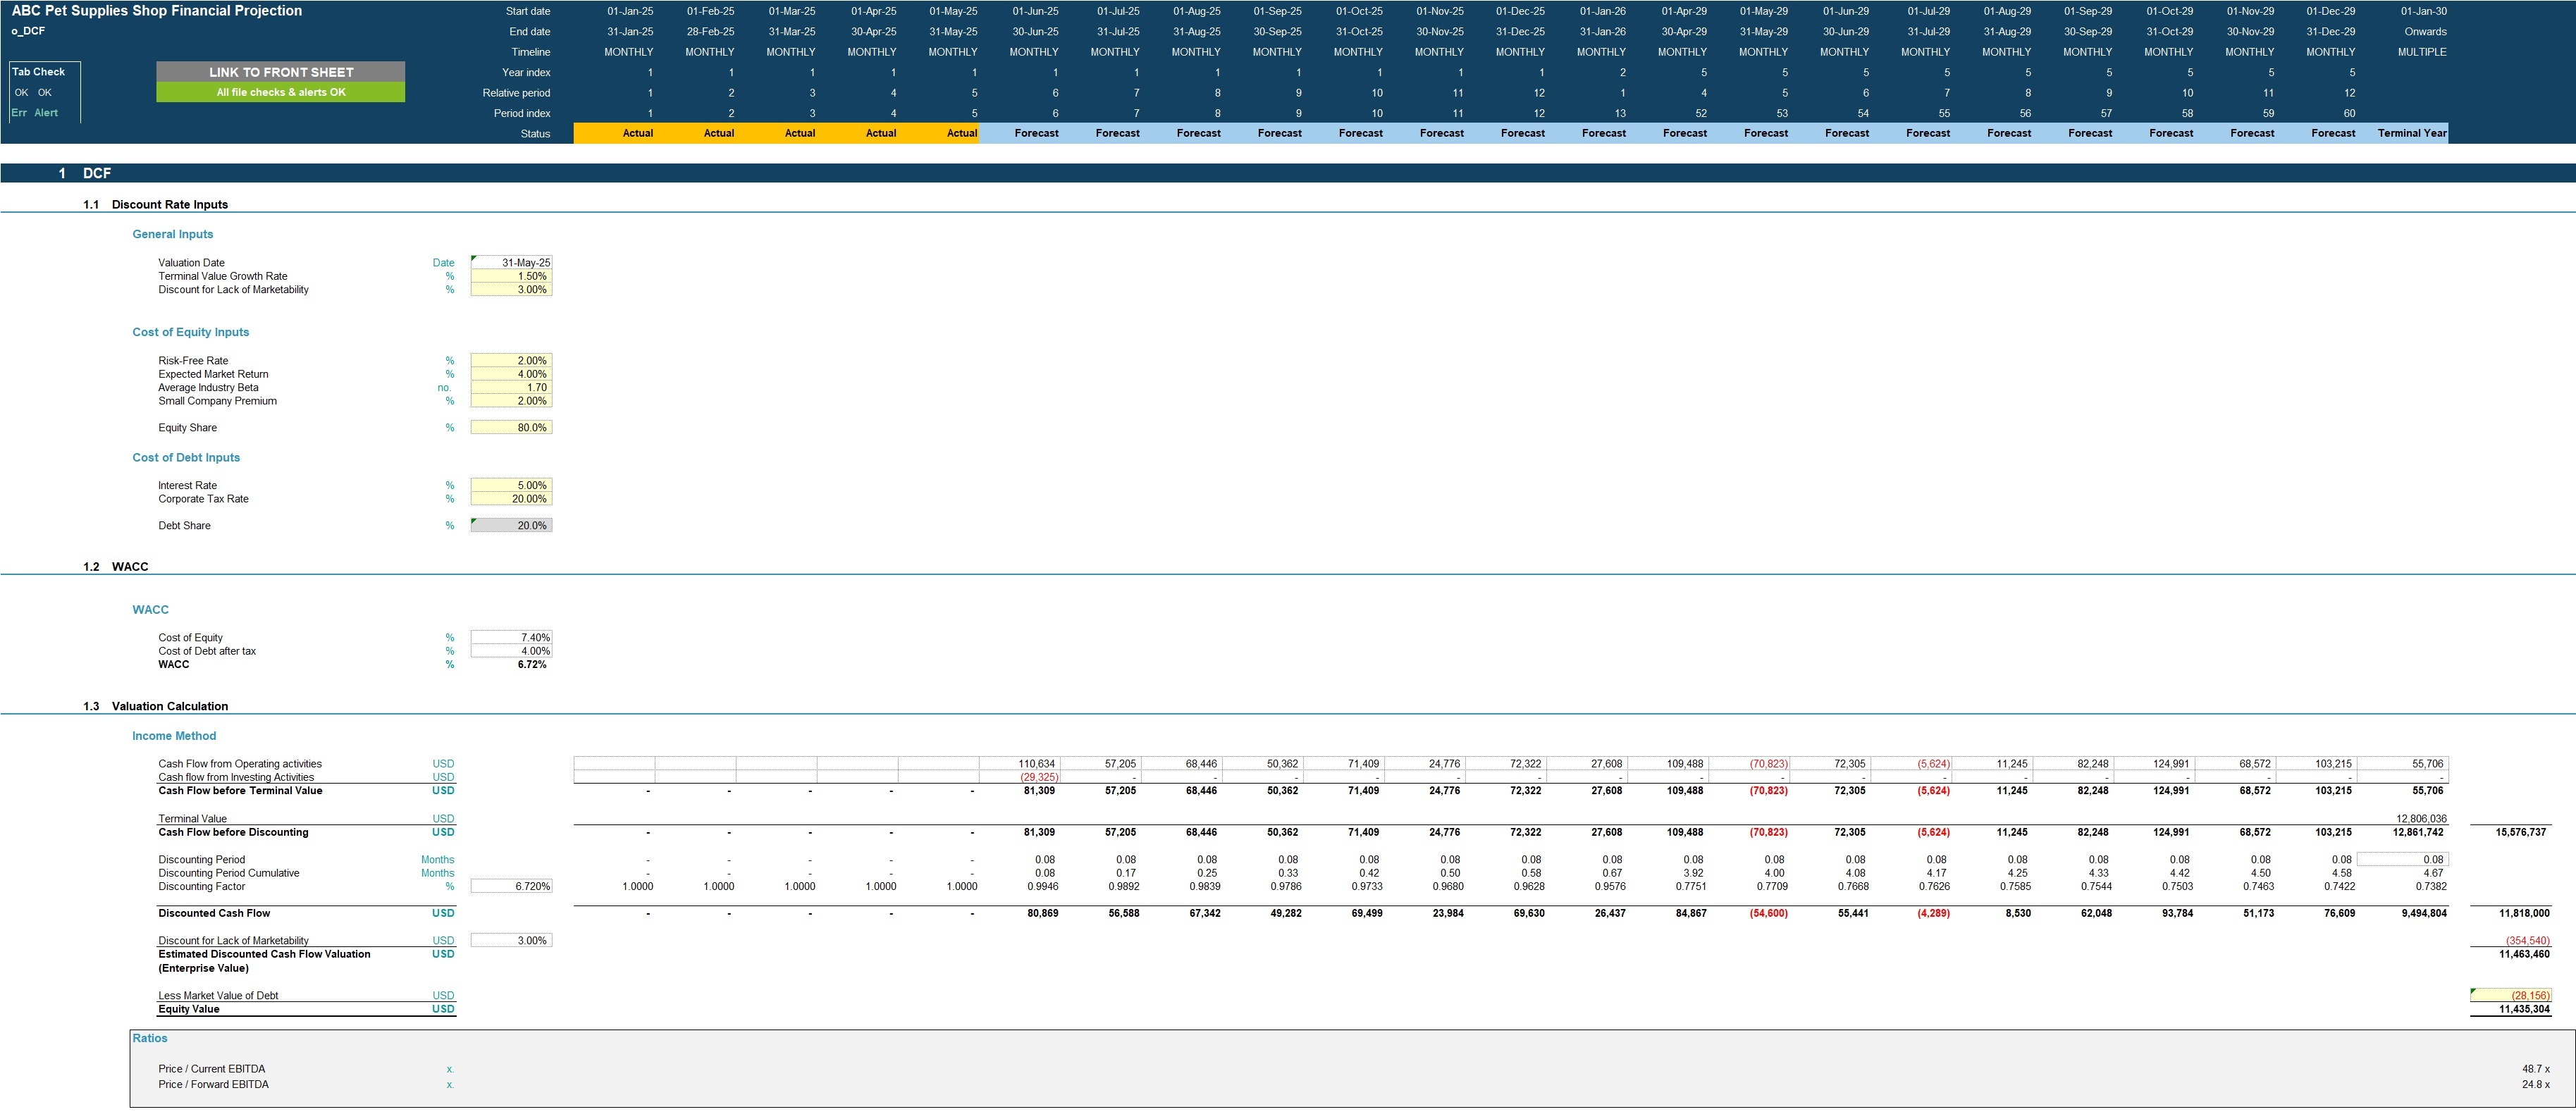Click the Cost of Equity 7.40% cell
Image resolution: width=2576 pixels, height=1119 pixels.
pos(511,638)
